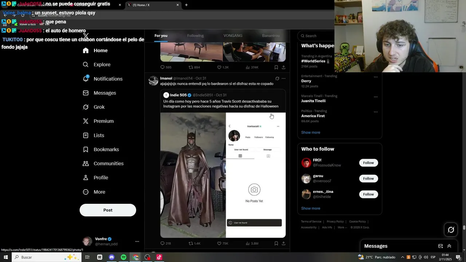Open TikTok from the taskbar
466x262 pixels.
point(159,257)
